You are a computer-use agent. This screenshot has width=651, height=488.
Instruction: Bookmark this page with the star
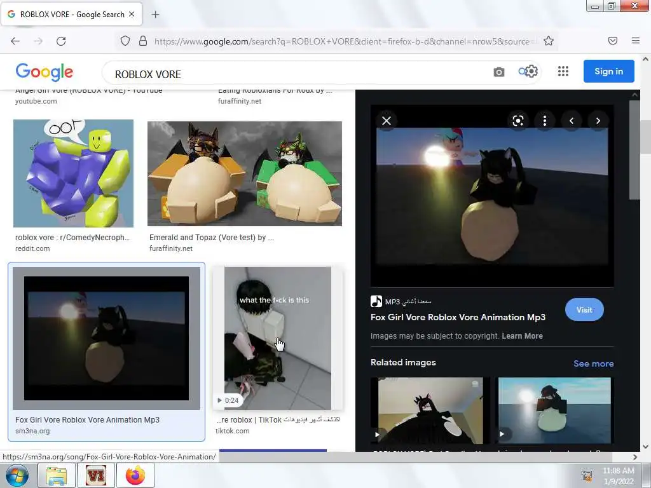[549, 41]
